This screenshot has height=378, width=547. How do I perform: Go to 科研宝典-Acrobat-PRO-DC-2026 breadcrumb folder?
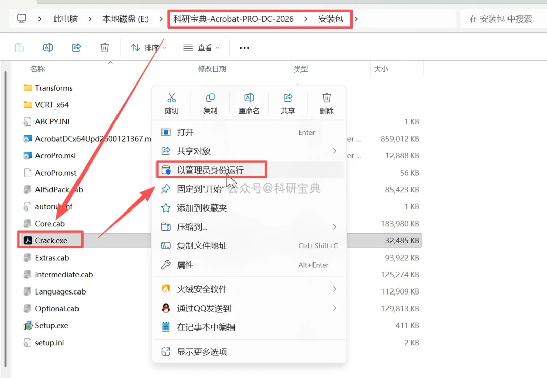coord(233,19)
